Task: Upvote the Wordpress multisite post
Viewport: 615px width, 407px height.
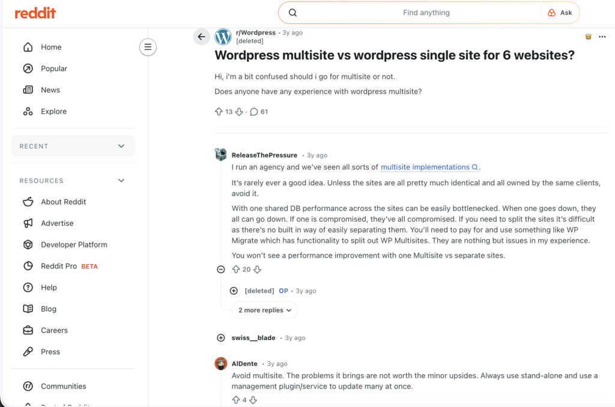Action: (x=220, y=111)
